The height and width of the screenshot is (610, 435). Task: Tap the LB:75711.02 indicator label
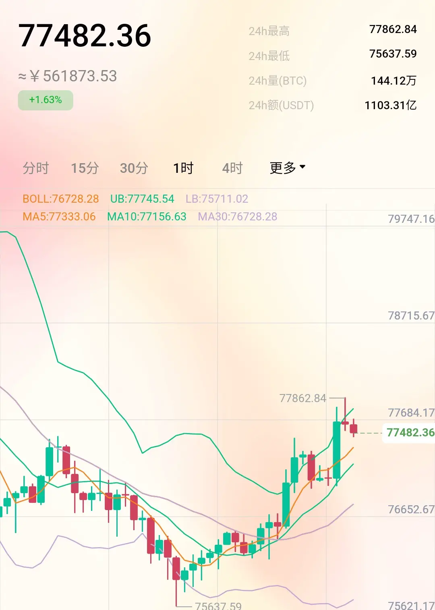click(x=217, y=199)
